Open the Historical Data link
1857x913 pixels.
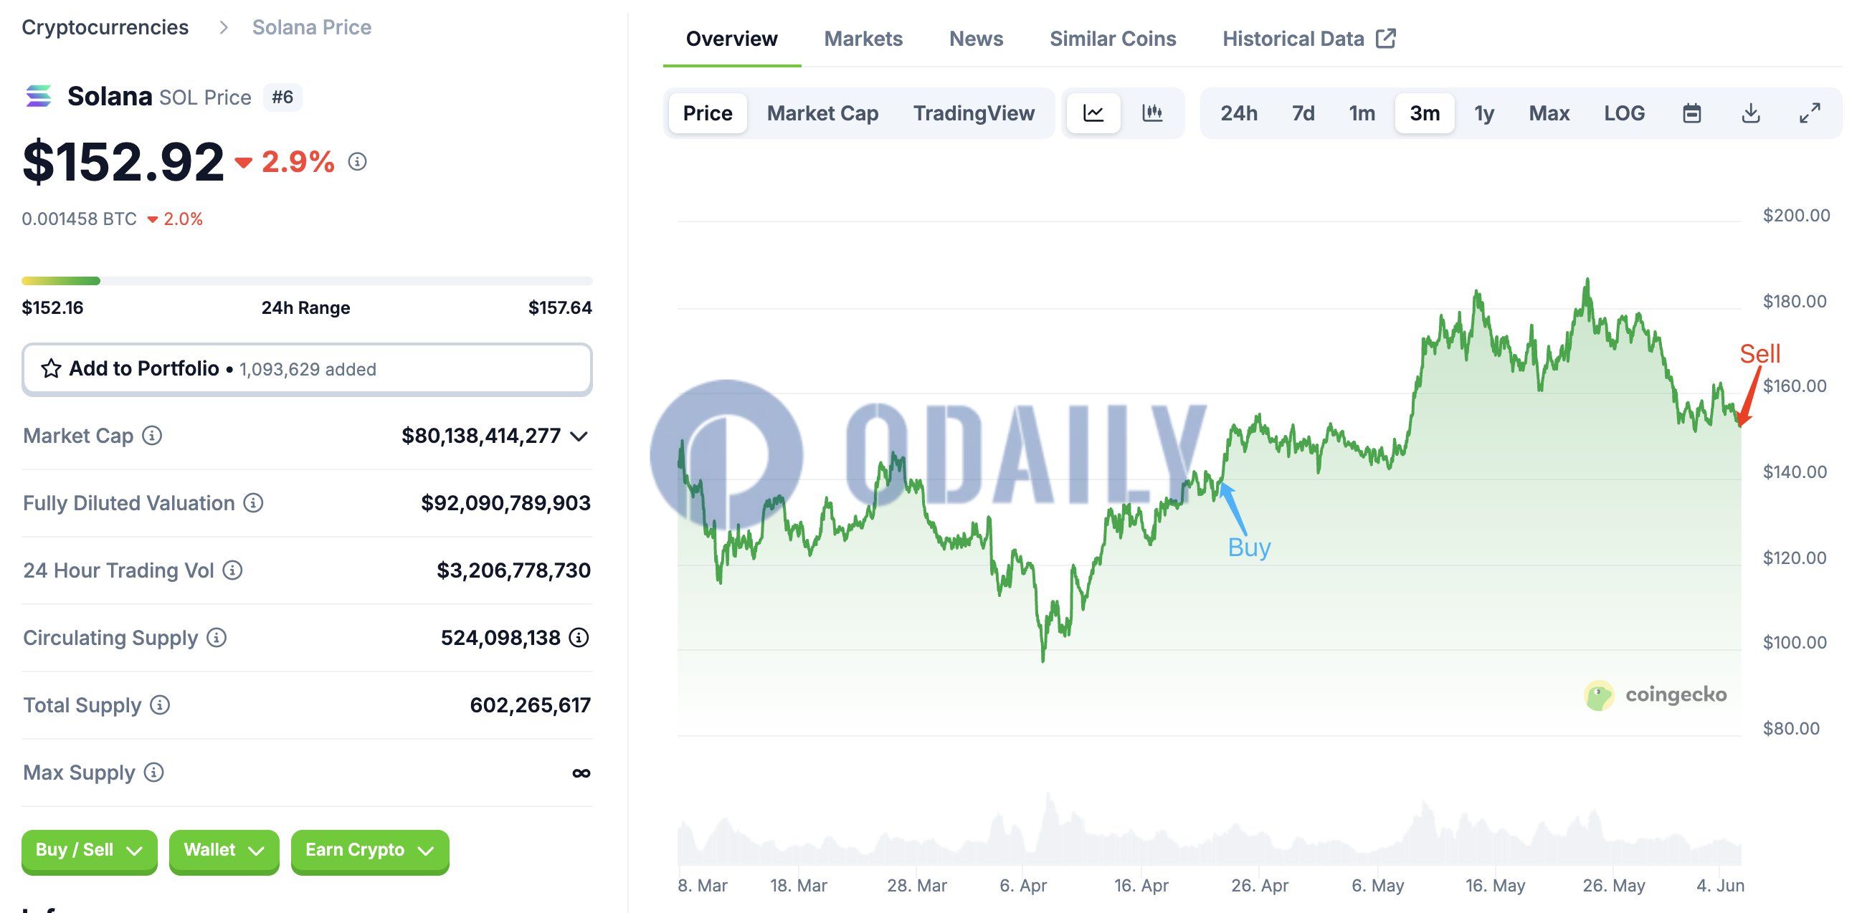click(1309, 39)
